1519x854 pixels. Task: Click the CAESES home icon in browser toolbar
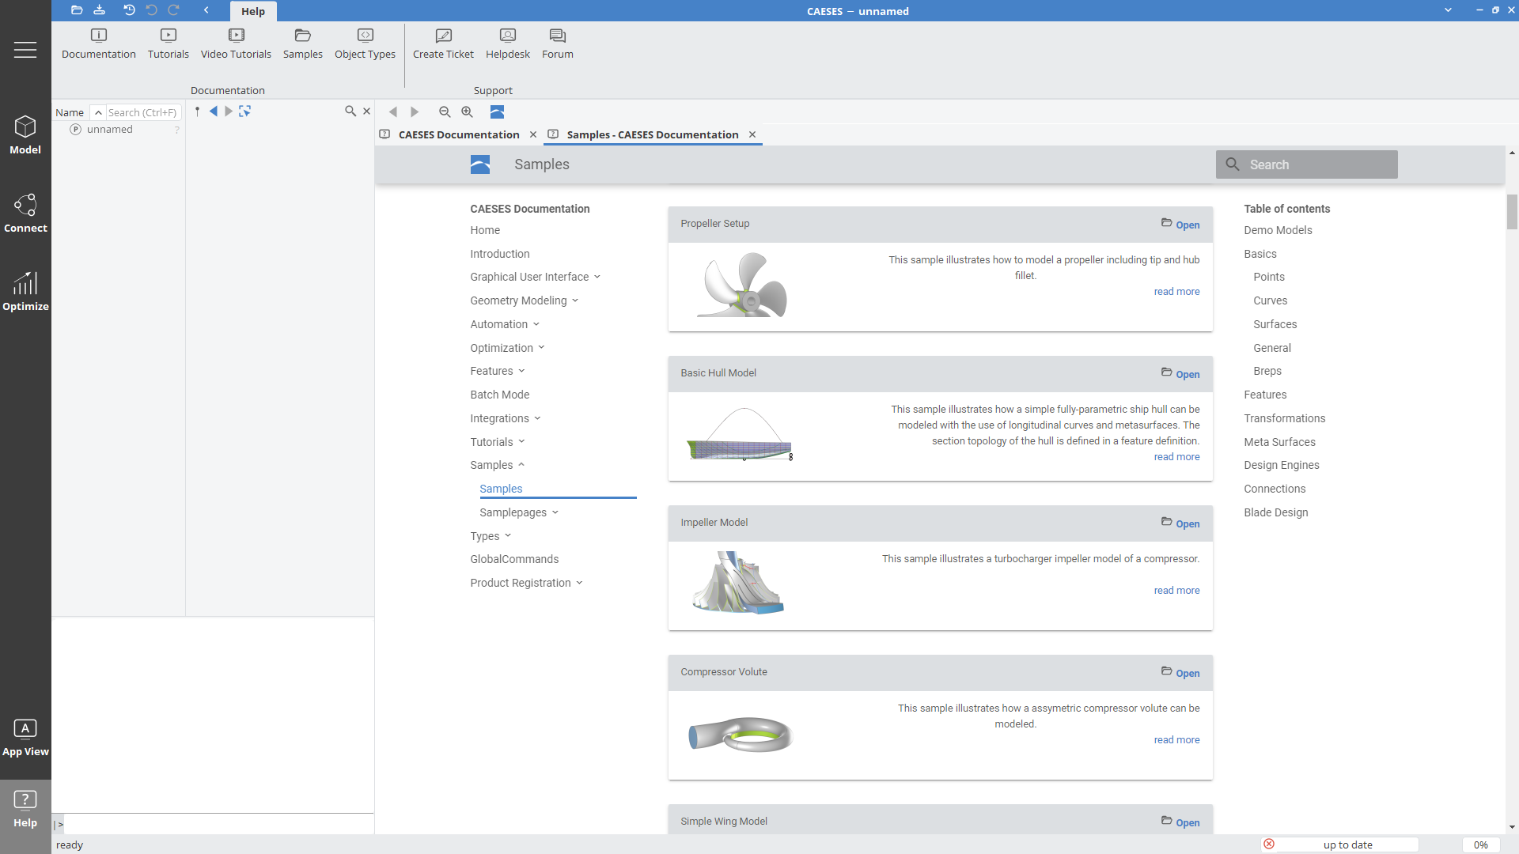(x=497, y=112)
